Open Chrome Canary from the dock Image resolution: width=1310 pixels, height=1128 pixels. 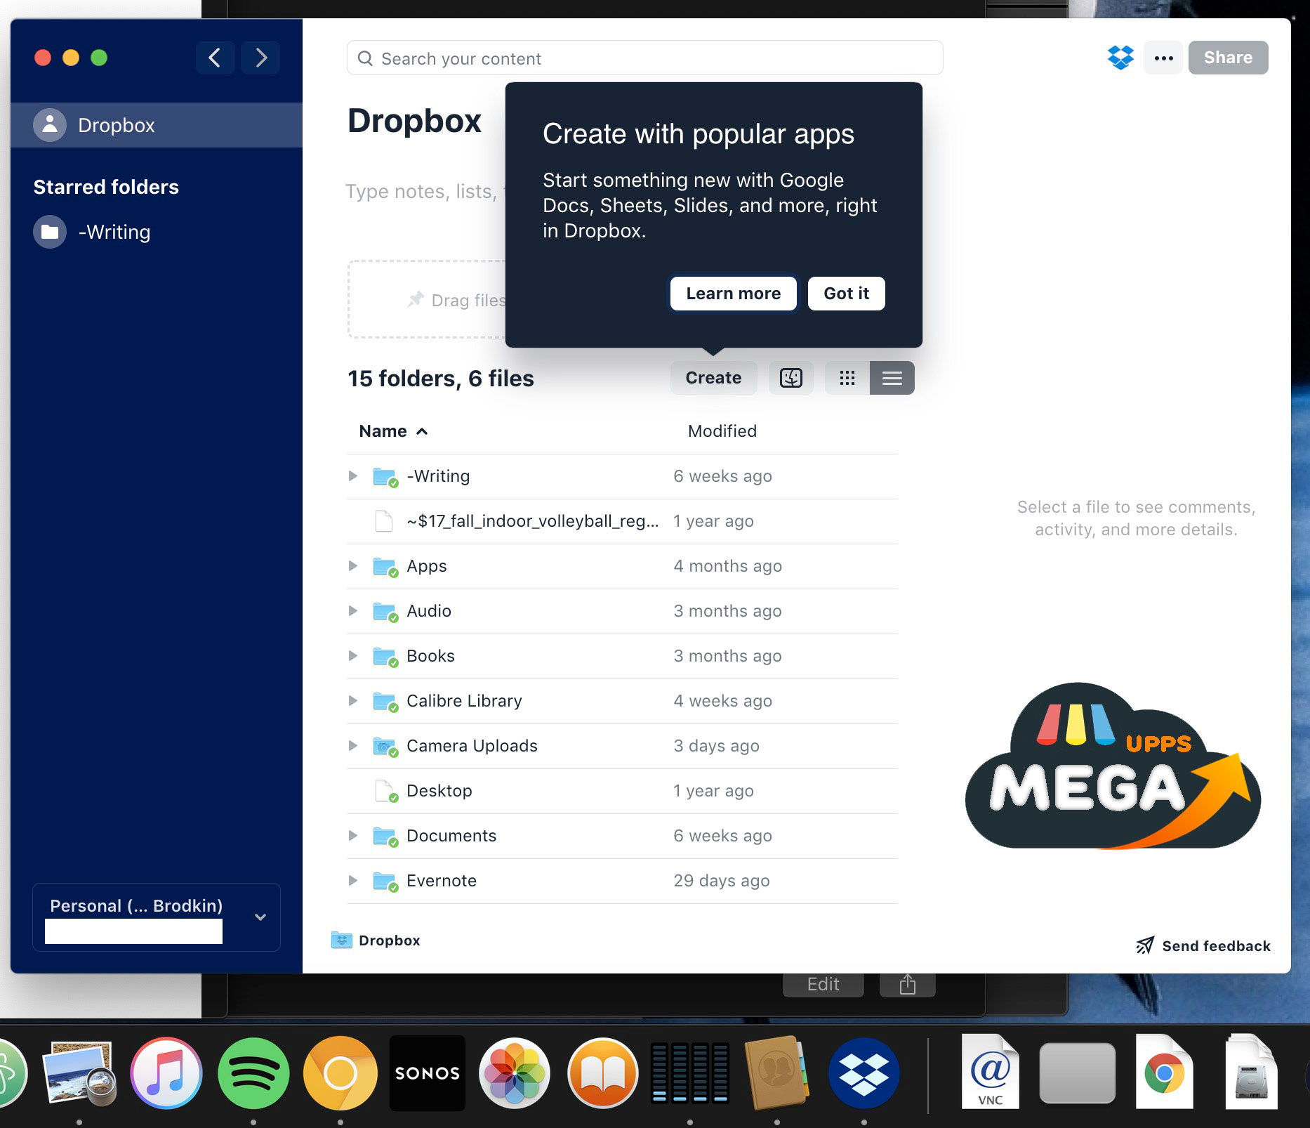[x=340, y=1073]
